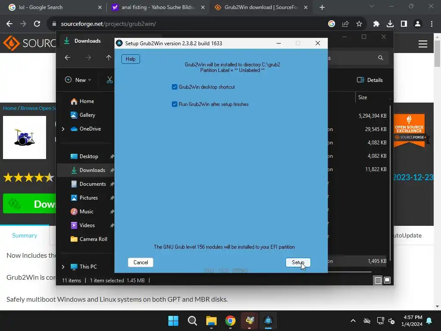The image size is (441, 331).
Task: Open Chrome three-dot menu
Action: 432,24
